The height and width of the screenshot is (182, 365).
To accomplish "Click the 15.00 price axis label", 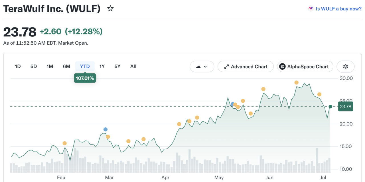I will pos(345,146).
